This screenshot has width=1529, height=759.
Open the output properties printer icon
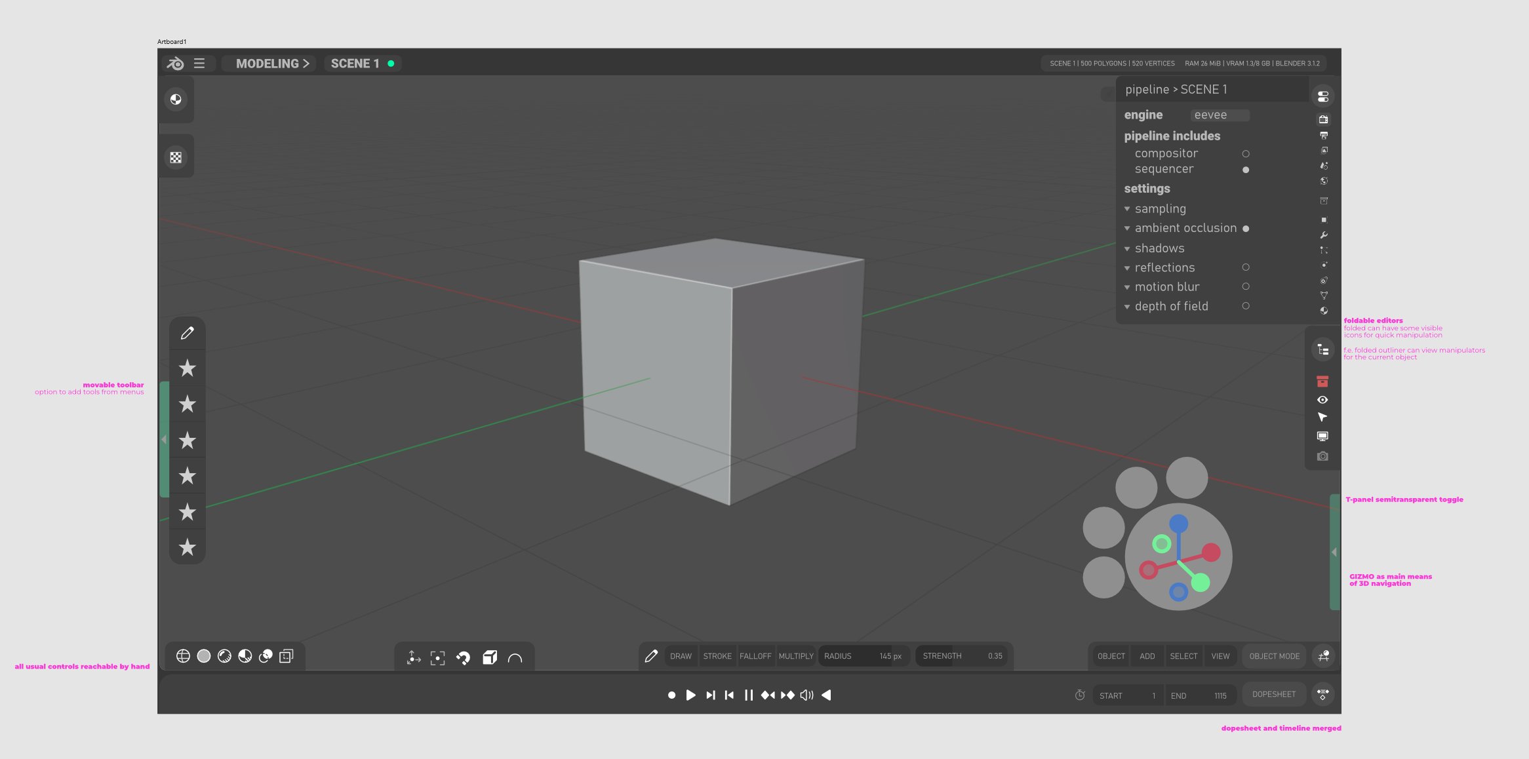pos(1324,135)
